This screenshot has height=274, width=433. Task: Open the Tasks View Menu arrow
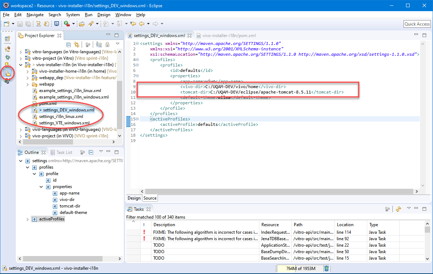[x=409, y=209]
